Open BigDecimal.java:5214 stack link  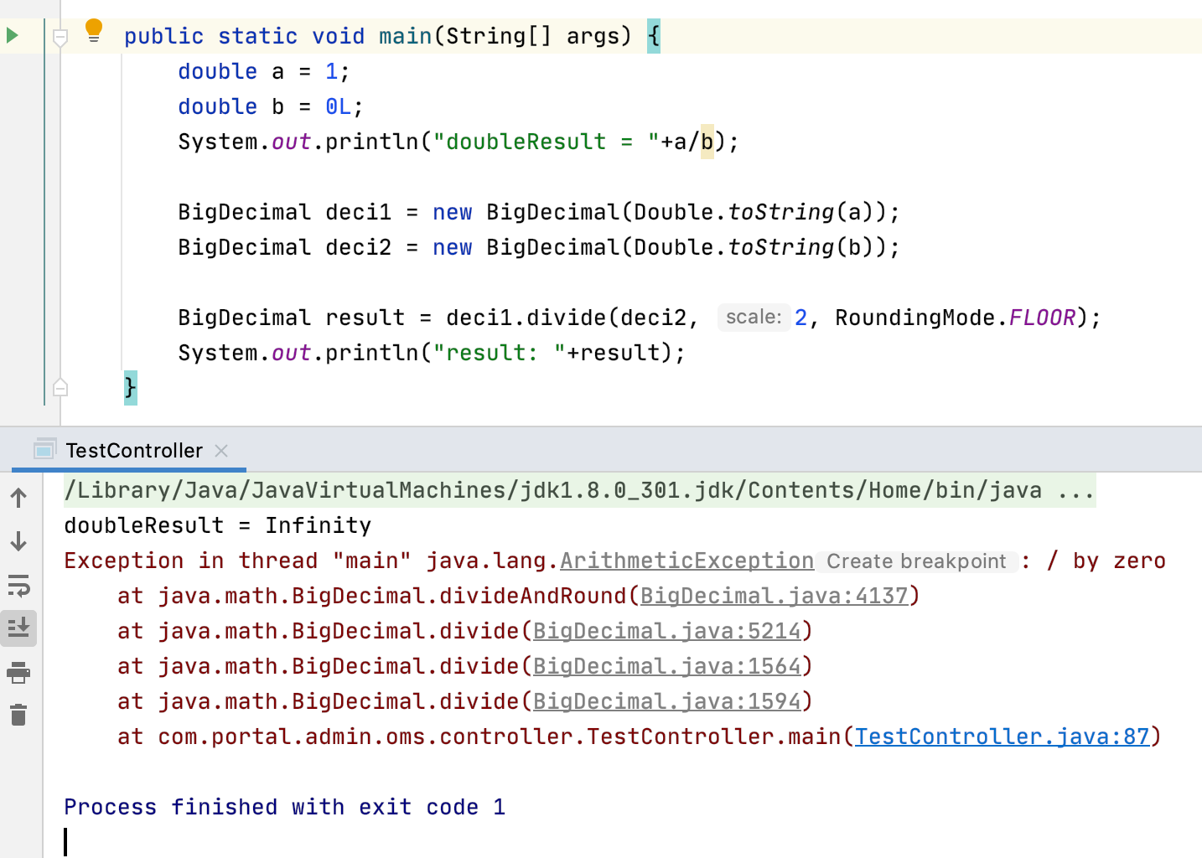coord(667,631)
